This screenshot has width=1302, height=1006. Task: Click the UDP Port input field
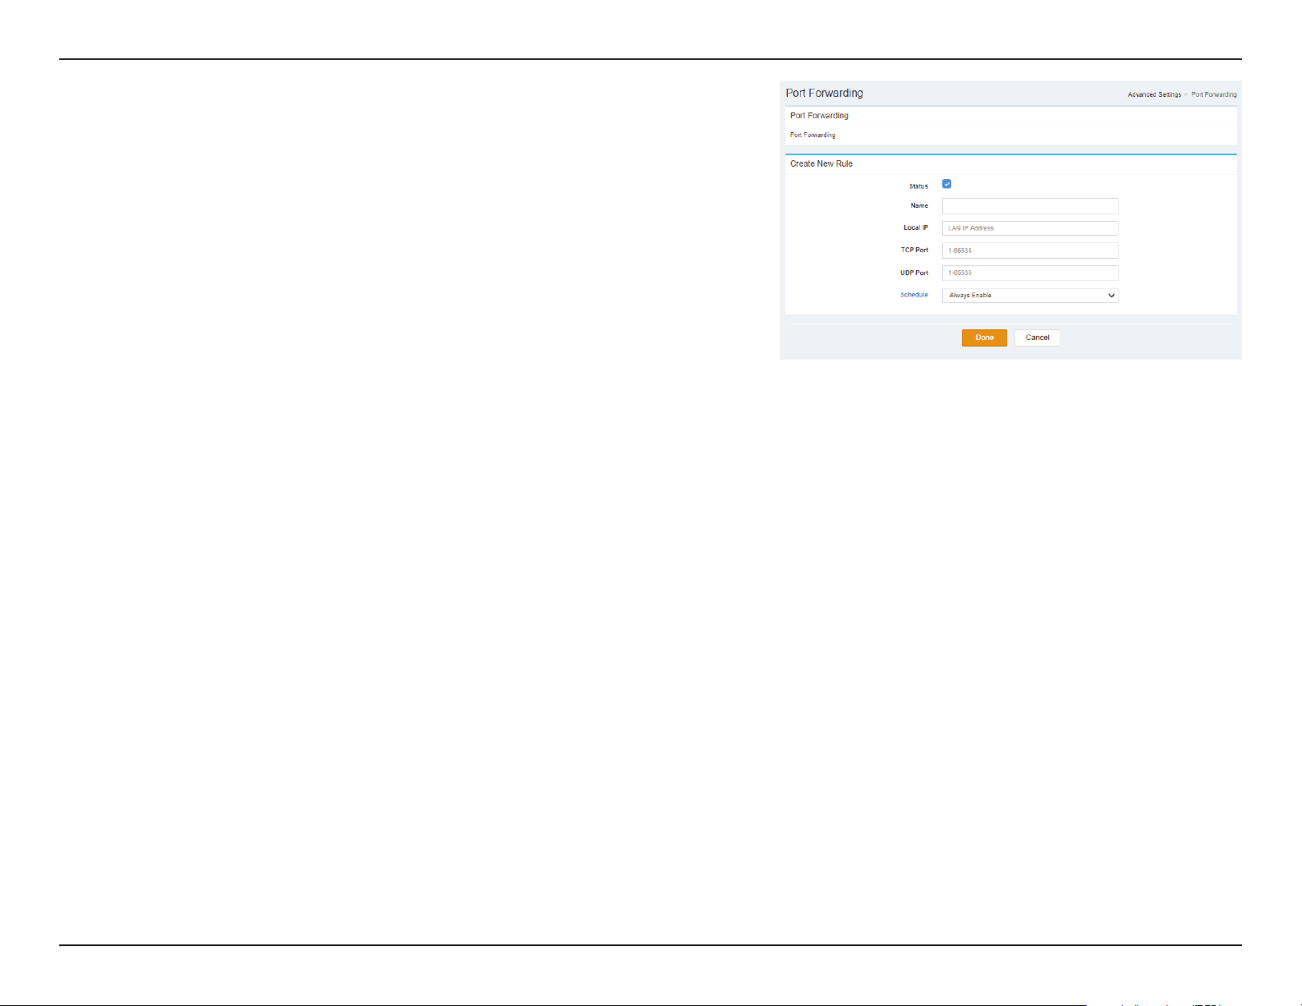pyautogui.click(x=1030, y=273)
